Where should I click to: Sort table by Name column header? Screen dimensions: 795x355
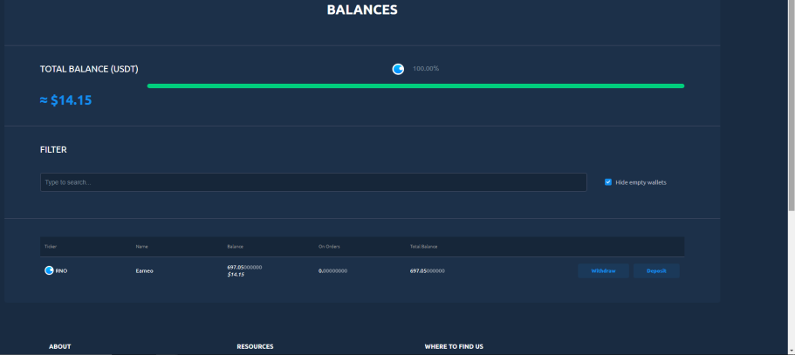pyautogui.click(x=141, y=247)
